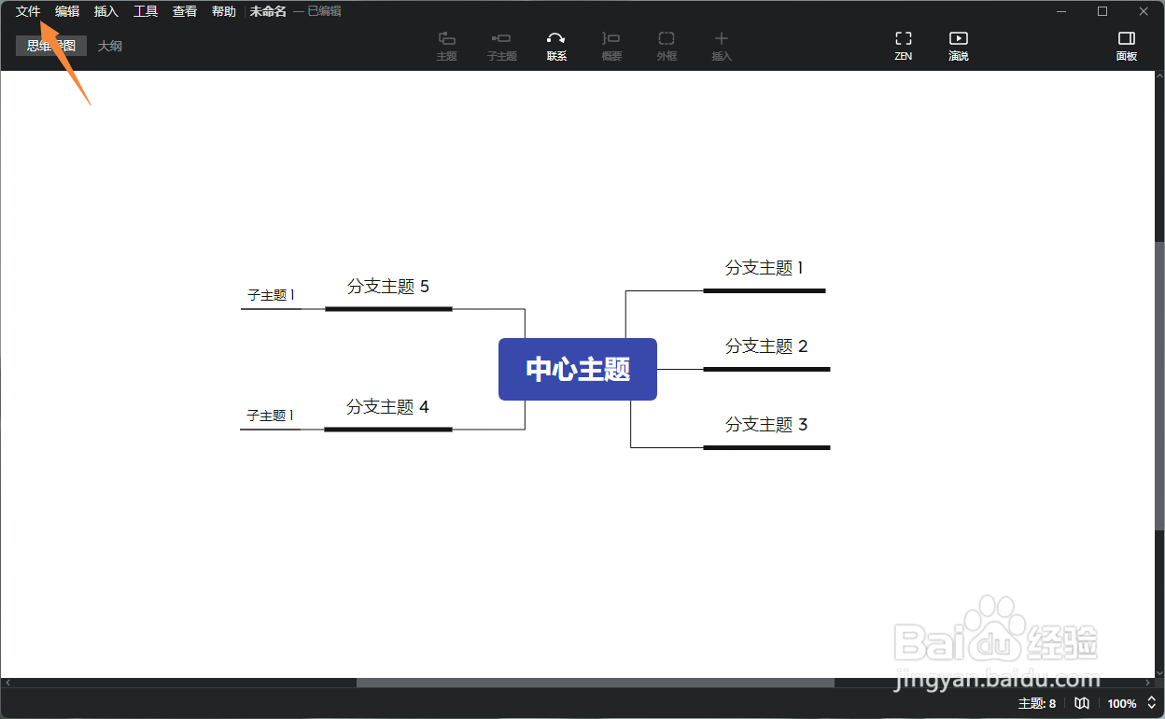Open the map overview icon in status bar

pos(1082,703)
